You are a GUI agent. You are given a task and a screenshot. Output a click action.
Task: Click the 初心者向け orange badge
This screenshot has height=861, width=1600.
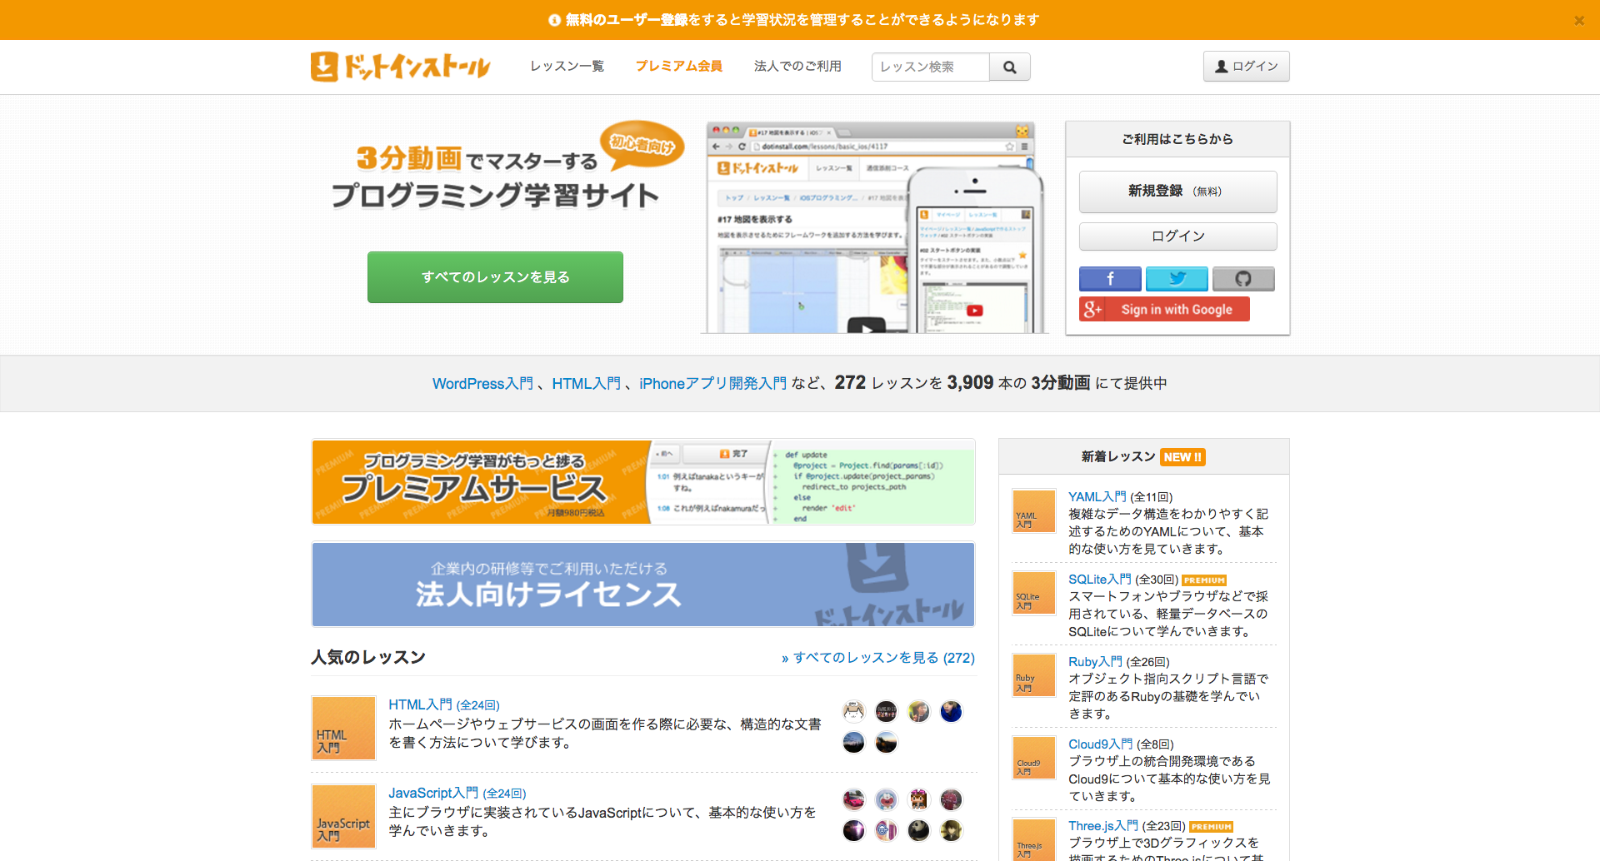[642, 144]
